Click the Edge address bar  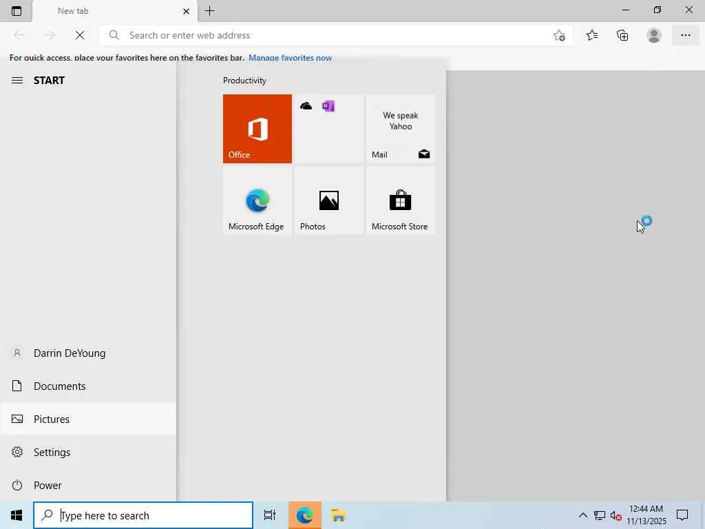[335, 35]
